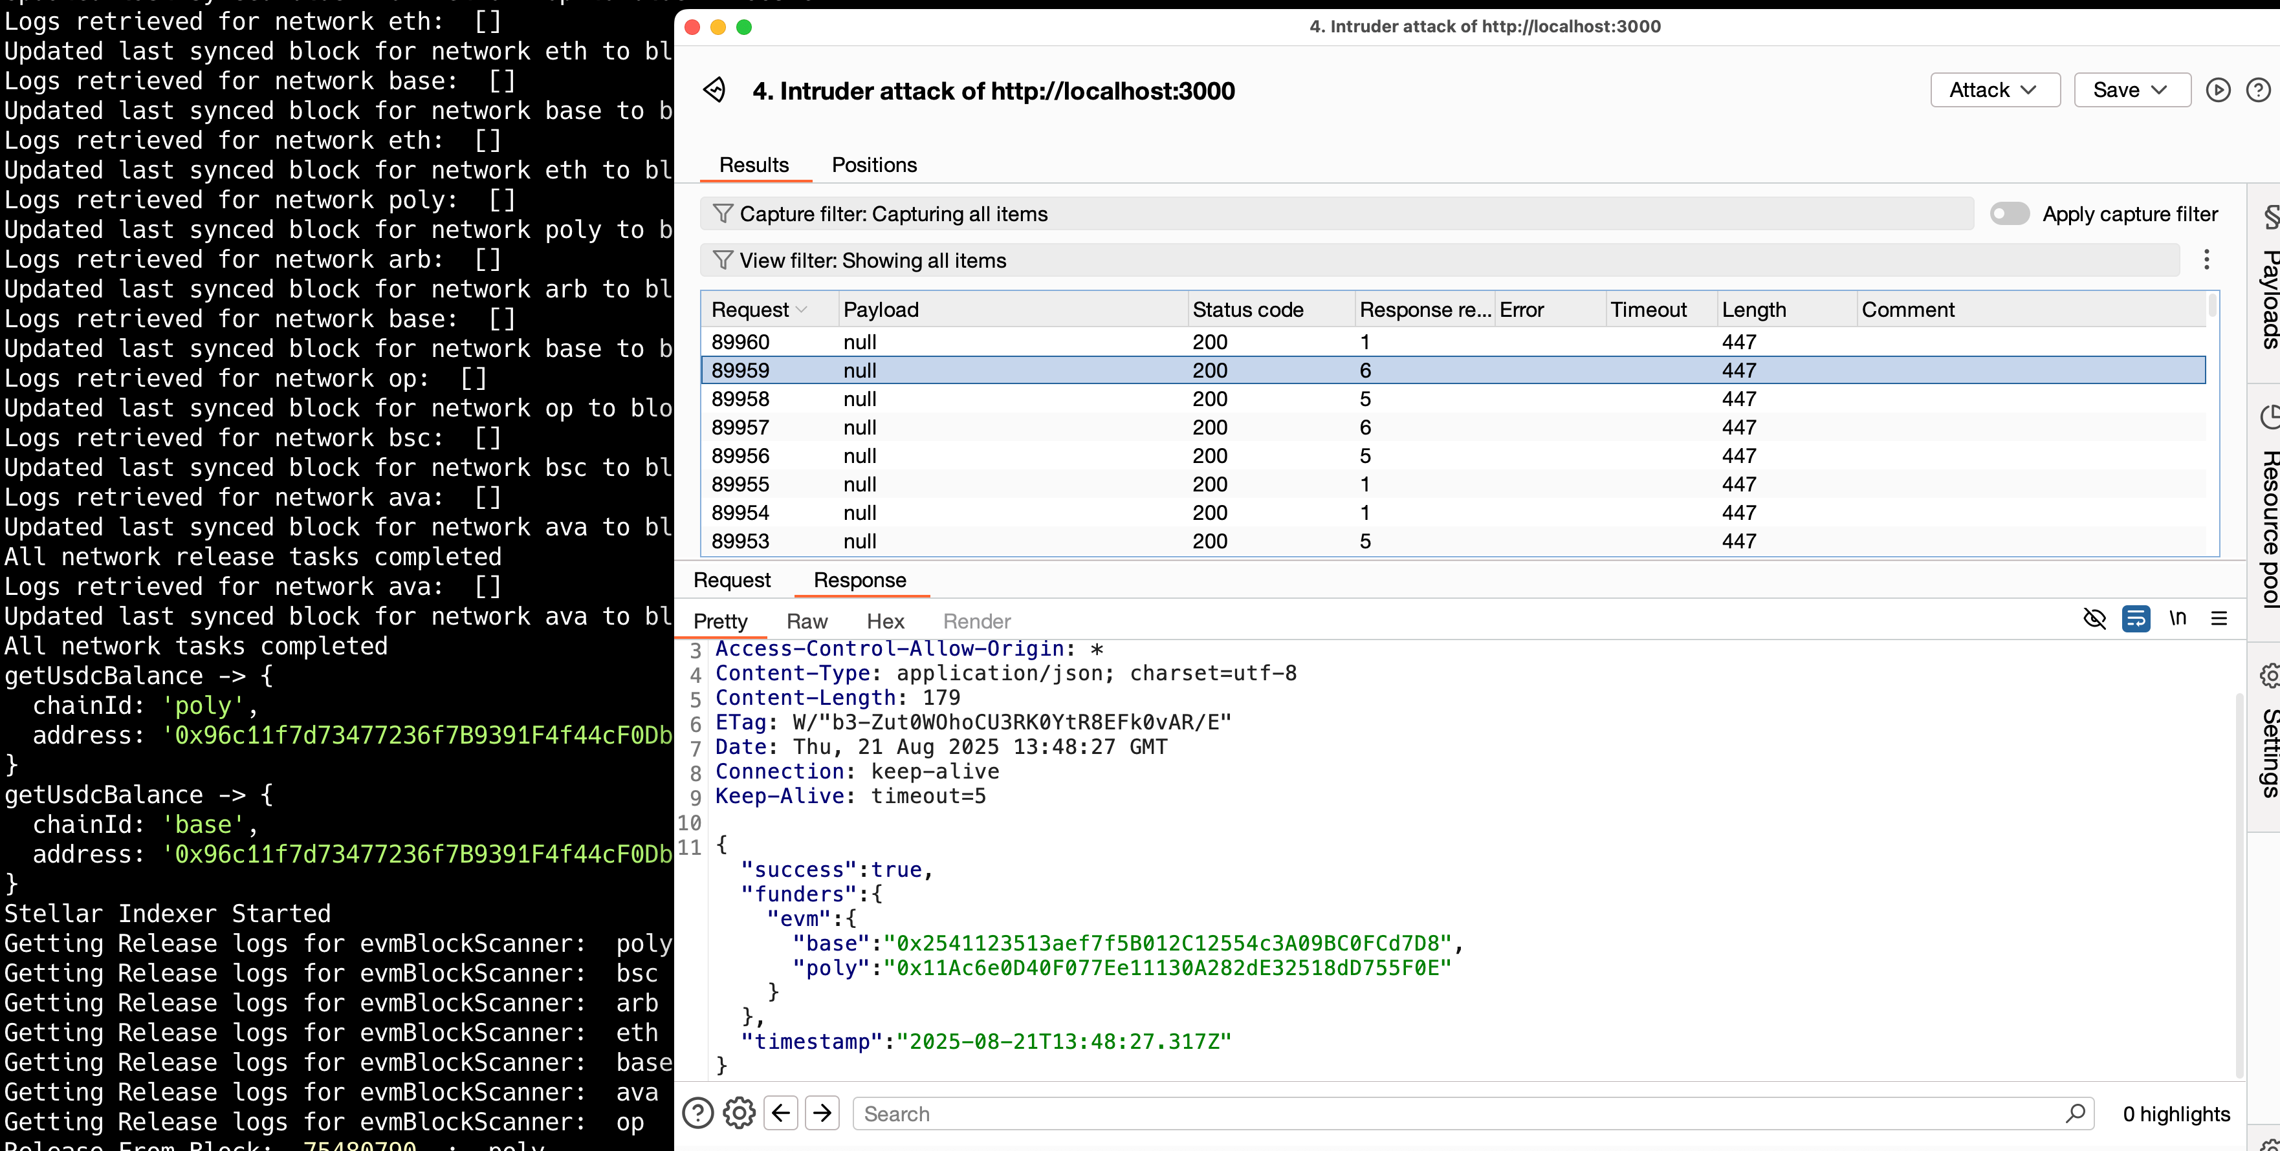Click the View filter bar
The image size is (2280, 1151).
1439,260
